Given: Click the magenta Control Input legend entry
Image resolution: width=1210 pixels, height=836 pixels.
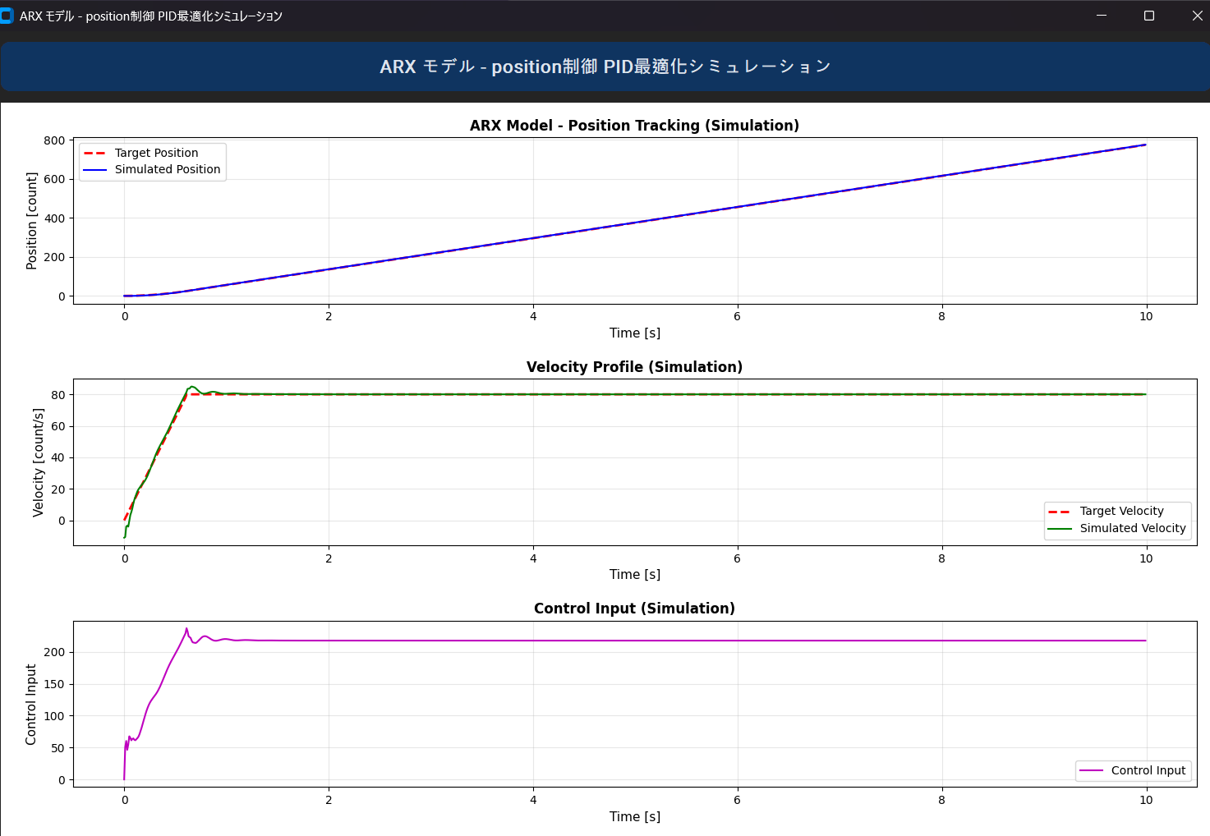Looking at the screenshot, I should pyautogui.click(x=1148, y=770).
